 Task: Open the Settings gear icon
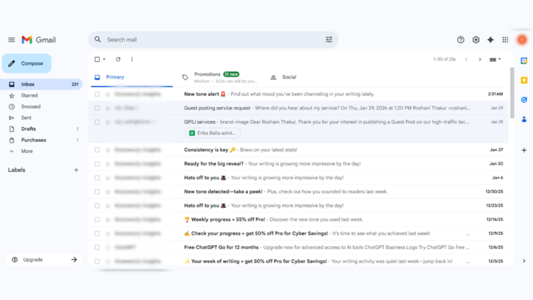476,40
